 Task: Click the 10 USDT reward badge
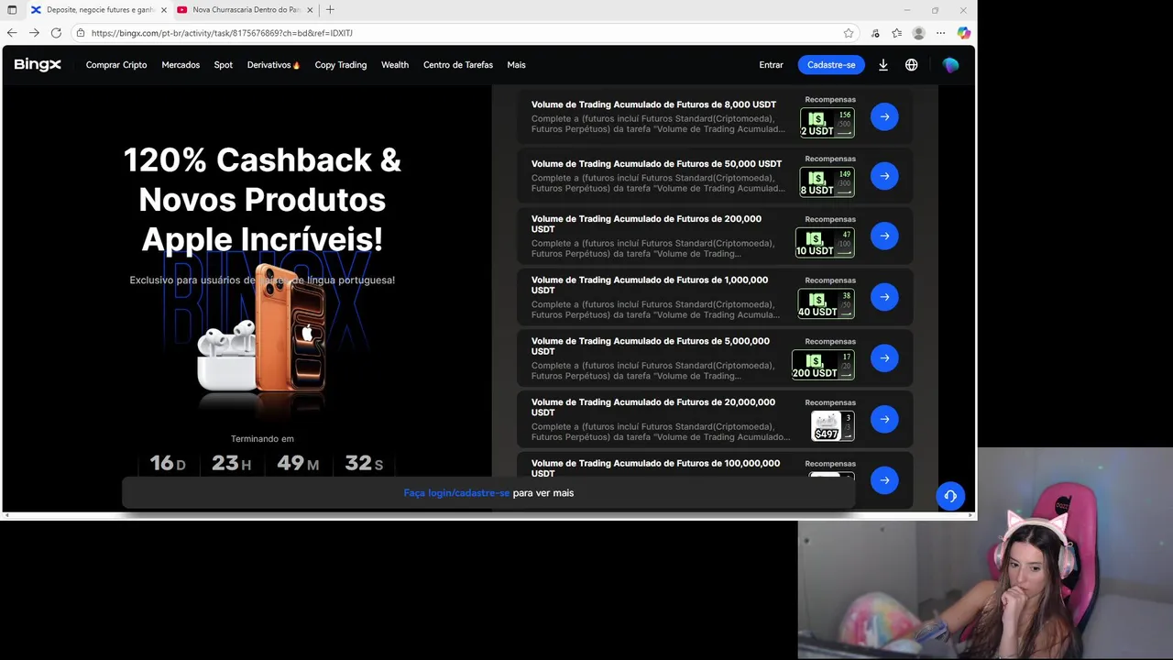pyautogui.click(x=825, y=243)
